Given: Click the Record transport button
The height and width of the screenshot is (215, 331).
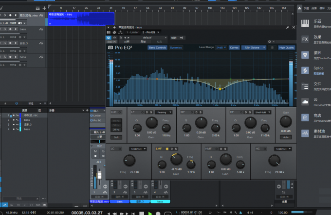Looking at the screenshot, I should [x=158, y=213].
